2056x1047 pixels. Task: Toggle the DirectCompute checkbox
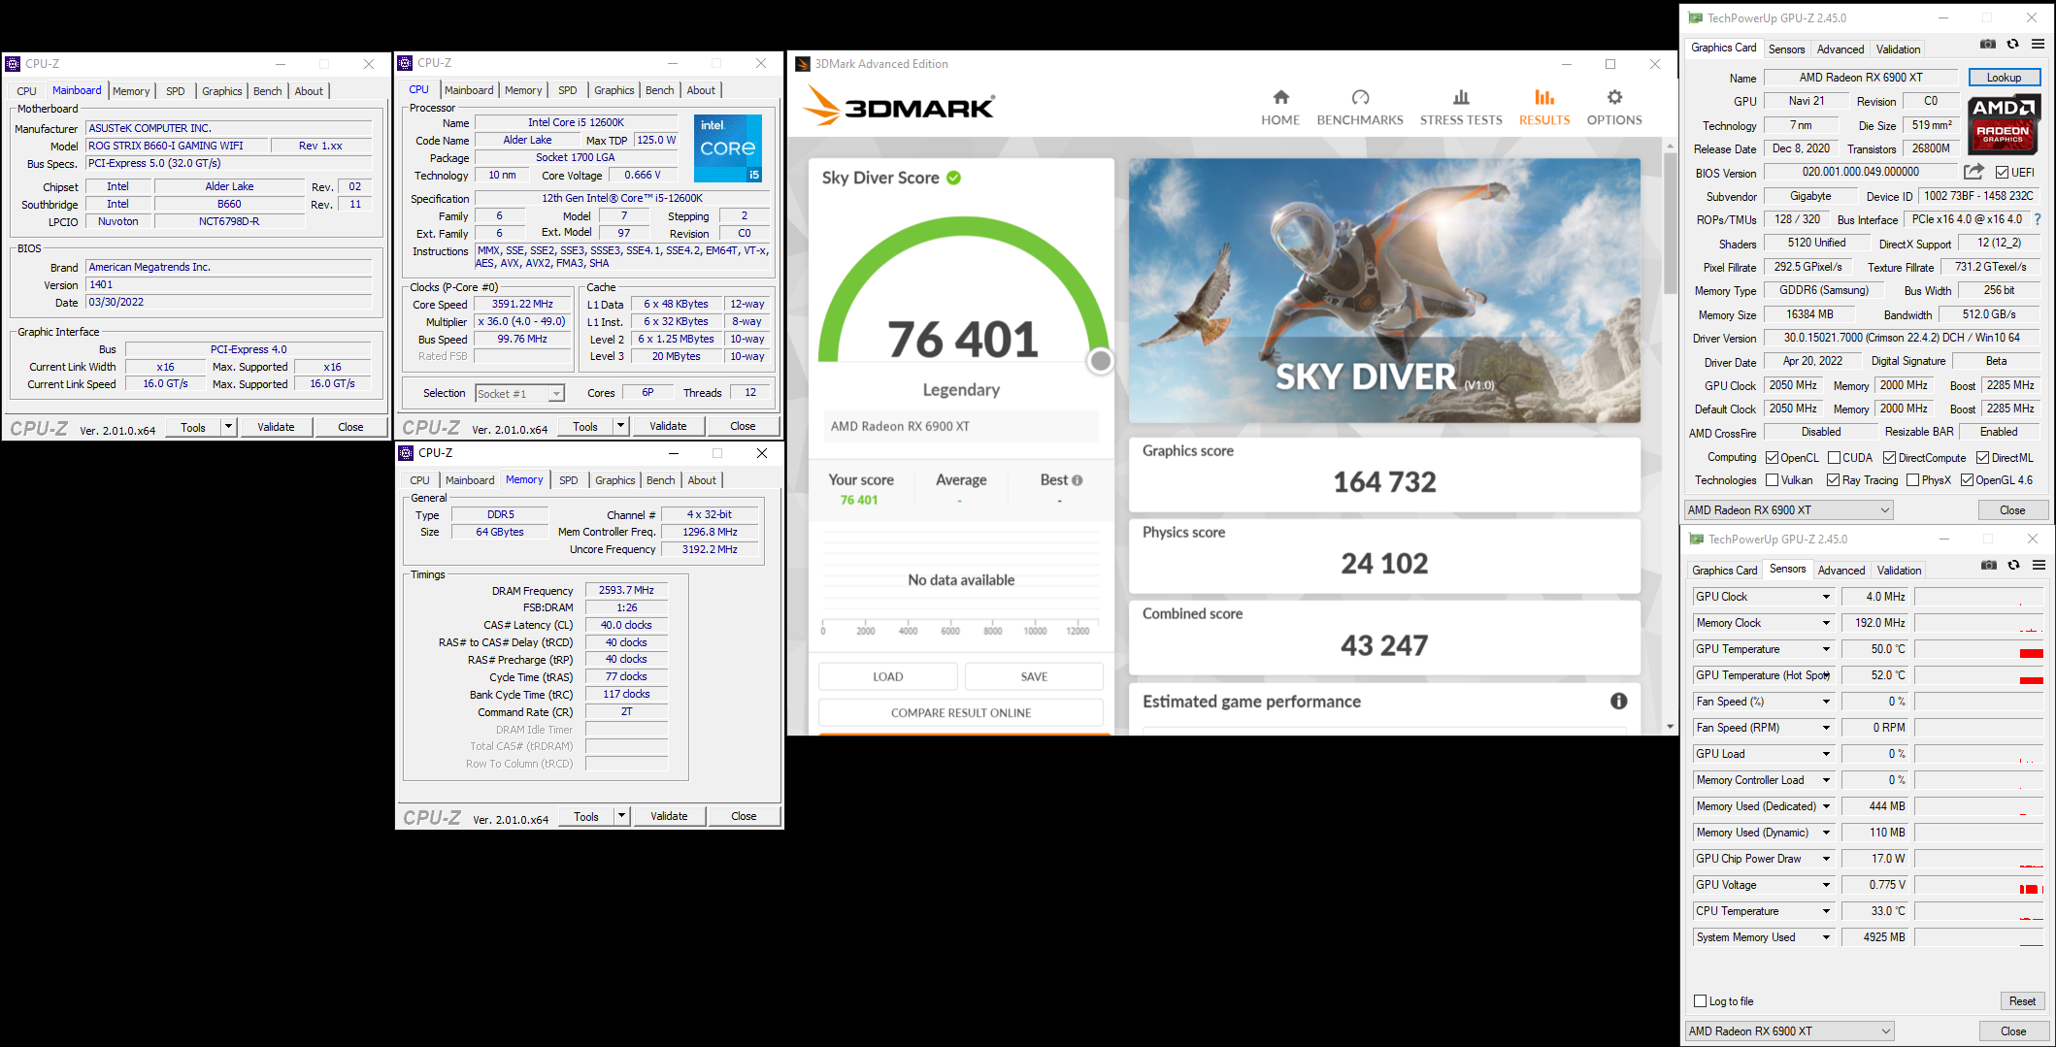(x=1889, y=458)
